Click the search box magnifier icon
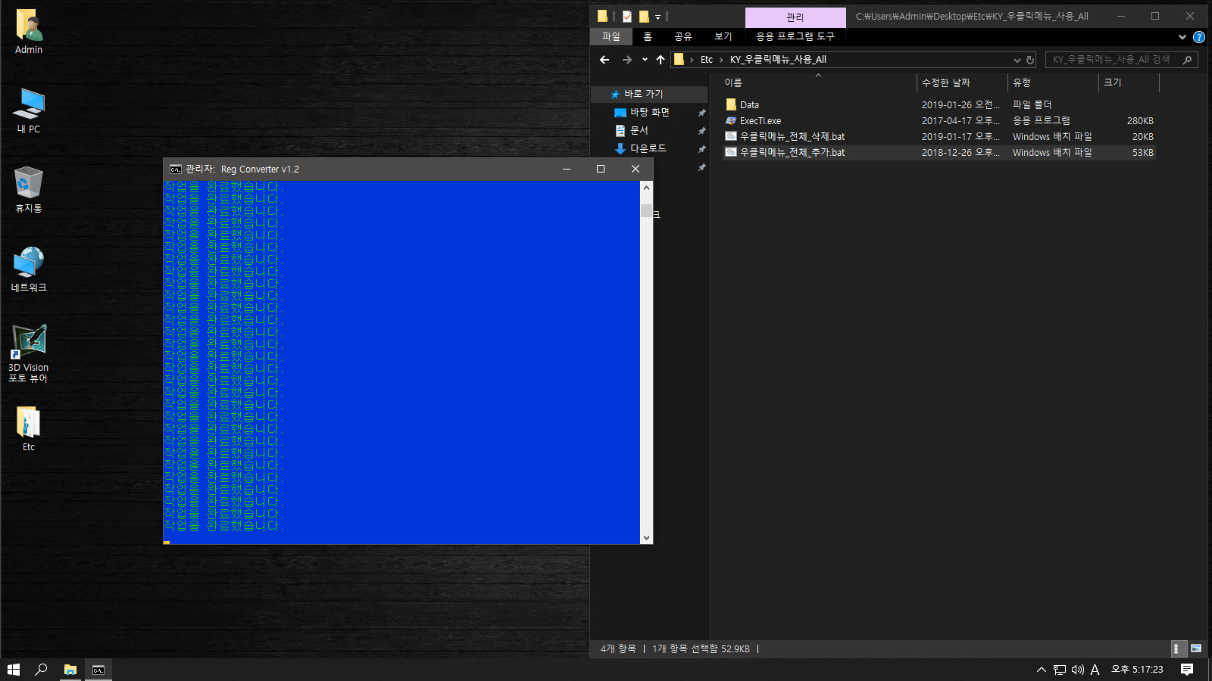 pos(1187,60)
